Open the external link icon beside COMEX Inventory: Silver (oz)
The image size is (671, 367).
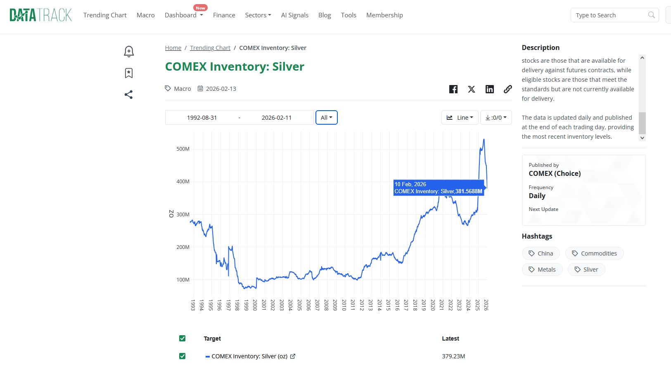(x=293, y=356)
